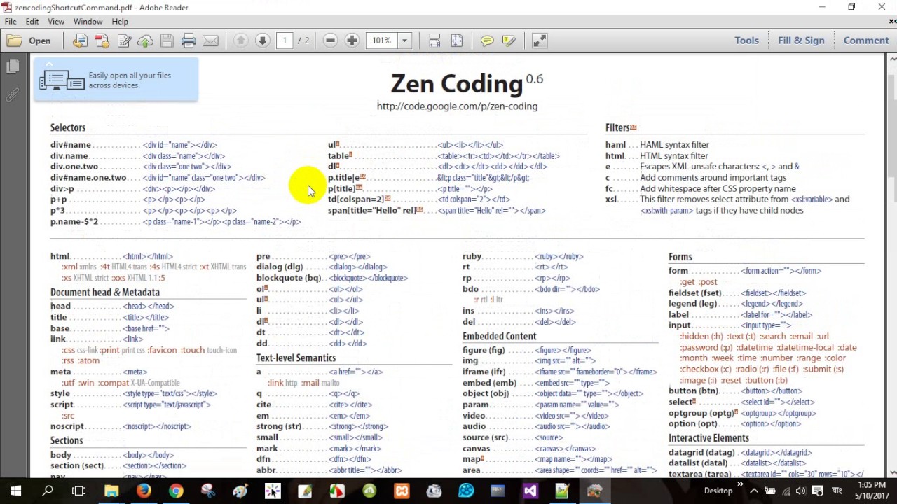Viewport: 897px width, 504px height.
Task: Open Firefox from the taskbar
Action: 144,491
